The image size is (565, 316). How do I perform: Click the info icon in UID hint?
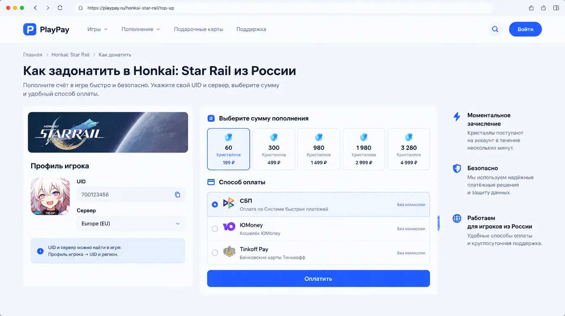[x=40, y=251]
